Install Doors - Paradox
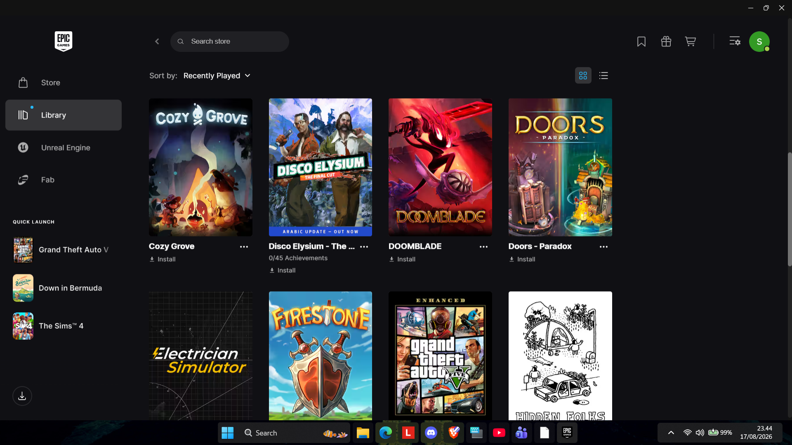 click(x=522, y=259)
